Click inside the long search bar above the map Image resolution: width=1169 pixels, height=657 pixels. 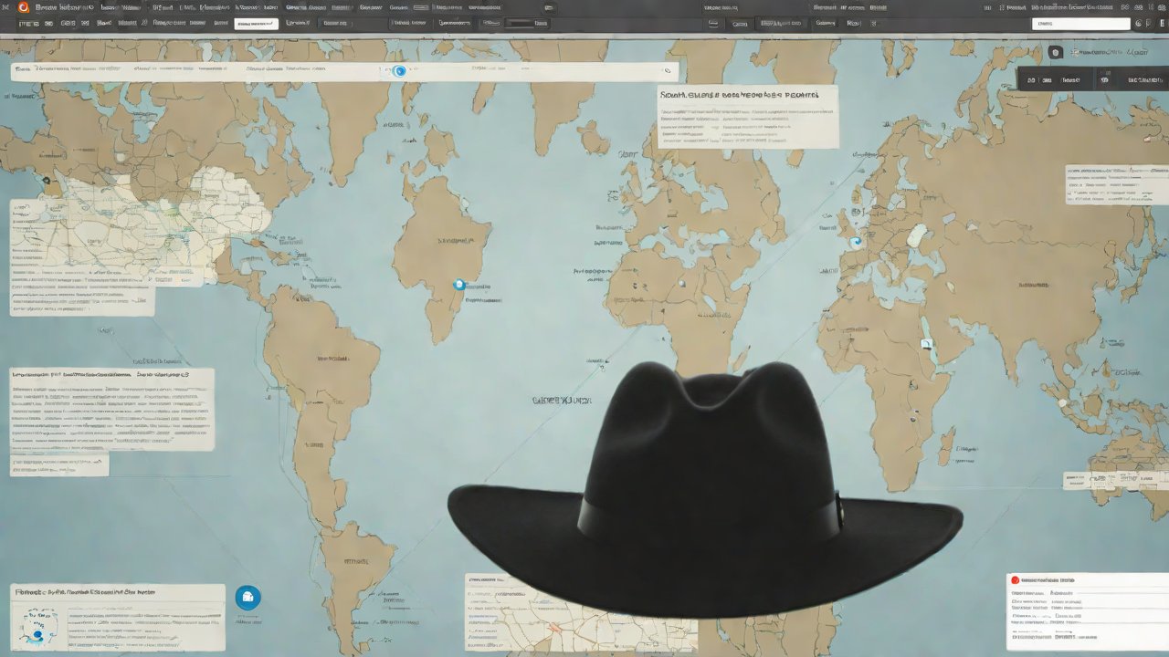228,71
